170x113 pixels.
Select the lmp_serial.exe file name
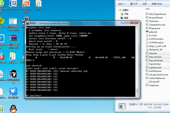pyautogui.click(x=156, y=60)
